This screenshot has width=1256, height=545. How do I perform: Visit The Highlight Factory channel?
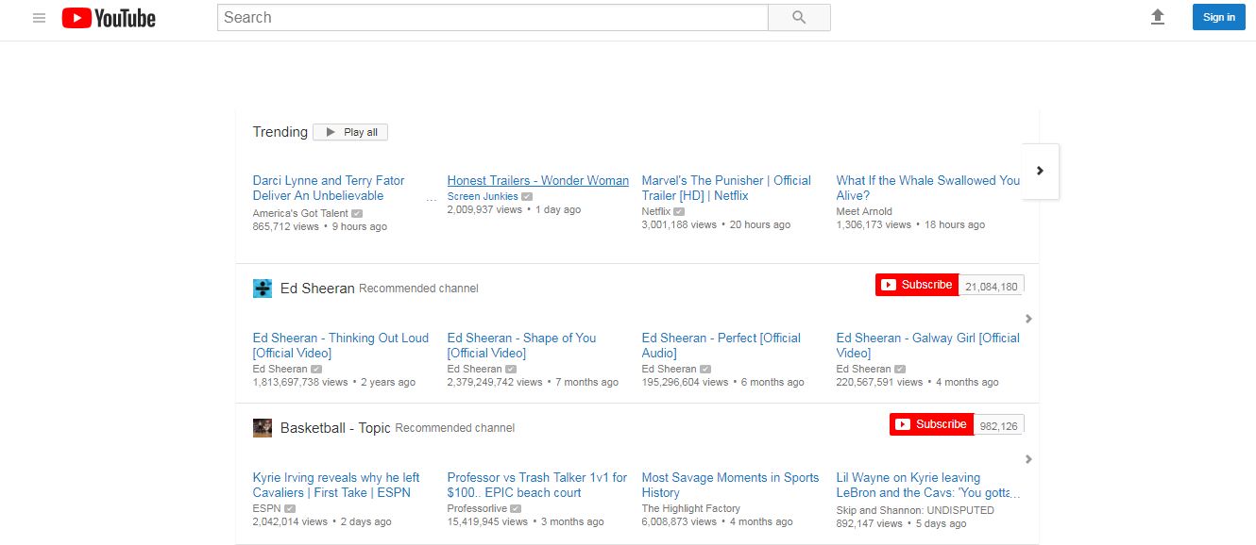[691, 508]
